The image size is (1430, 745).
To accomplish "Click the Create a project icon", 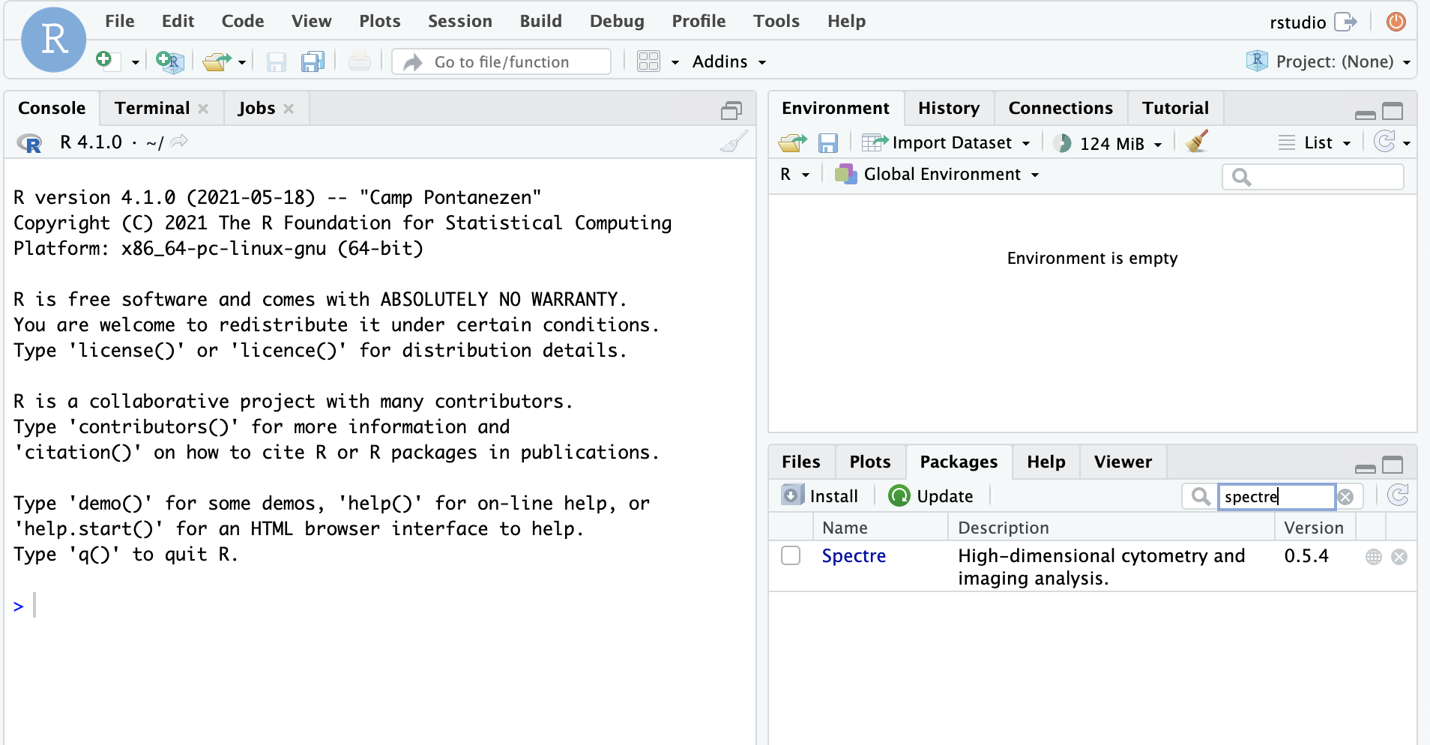I will point(170,61).
